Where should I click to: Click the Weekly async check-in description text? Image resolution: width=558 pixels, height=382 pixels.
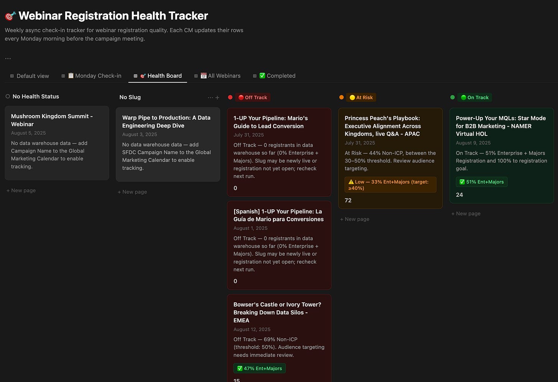click(x=124, y=34)
